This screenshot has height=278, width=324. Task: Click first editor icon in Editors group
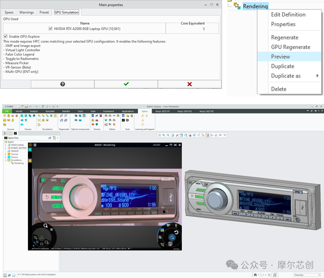(x=106, y=116)
